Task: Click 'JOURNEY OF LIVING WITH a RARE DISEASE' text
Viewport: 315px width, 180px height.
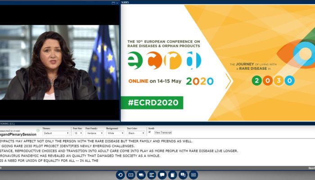Action: tap(253, 66)
